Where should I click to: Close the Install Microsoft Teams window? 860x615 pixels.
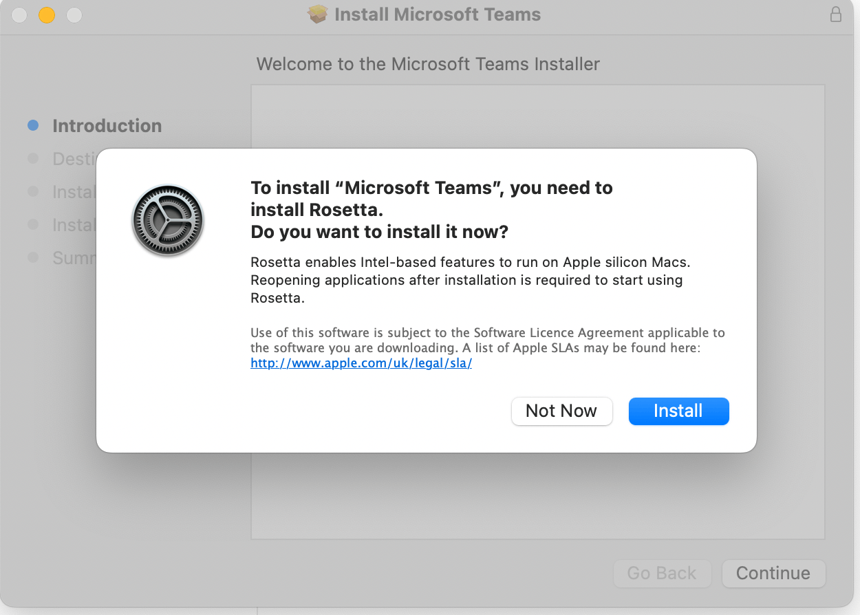pos(19,14)
